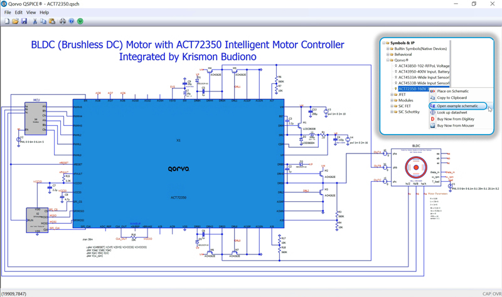Viewport: 502px width, 297px height.
Task: Expand the Behavioral folder node
Action: point(388,55)
